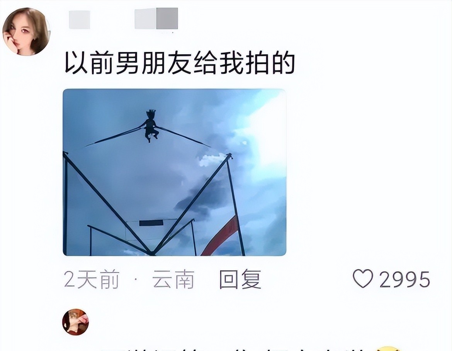Reply to comment using 回复
Image resolution: width=452 pixels, height=351 pixels.
pyautogui.click(x=240, y=279)
